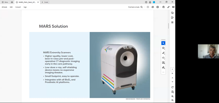
Task: Open the page thumbnails grid panel
Action: (x=172, y=22)
